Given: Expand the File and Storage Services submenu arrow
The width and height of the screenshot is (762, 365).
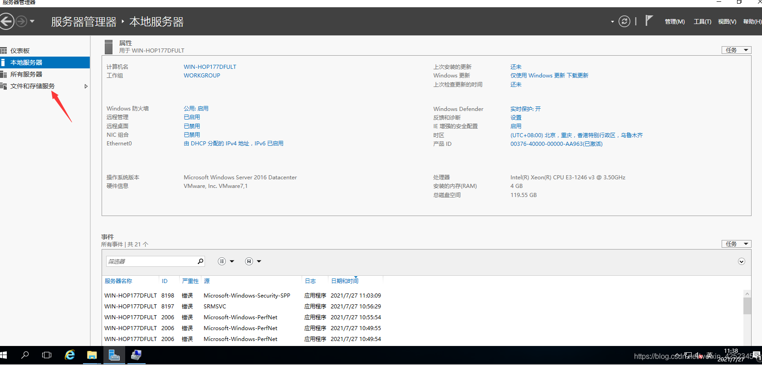Looking at the screenshot, I should coord(86,86).
